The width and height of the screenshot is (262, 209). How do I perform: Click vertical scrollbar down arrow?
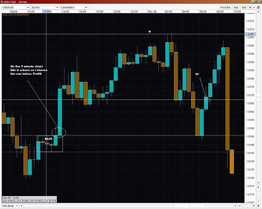pos(258,183)
